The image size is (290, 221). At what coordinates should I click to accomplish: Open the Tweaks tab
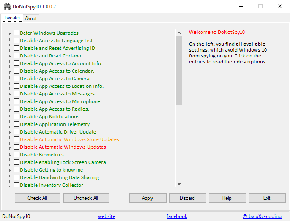(x=12, y=18)
